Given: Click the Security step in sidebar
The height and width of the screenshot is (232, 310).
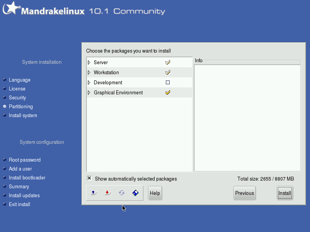Looking at the screenshot, I should [17, 98].
